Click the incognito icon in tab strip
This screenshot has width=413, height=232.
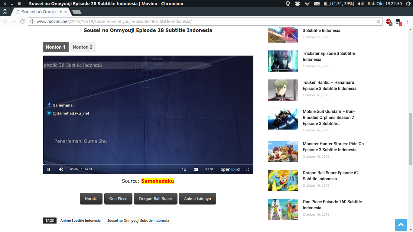pyautogui.click(x=5, y=12)
